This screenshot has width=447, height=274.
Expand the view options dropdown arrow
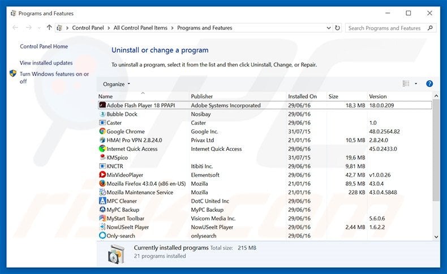(x=416, y=84)
